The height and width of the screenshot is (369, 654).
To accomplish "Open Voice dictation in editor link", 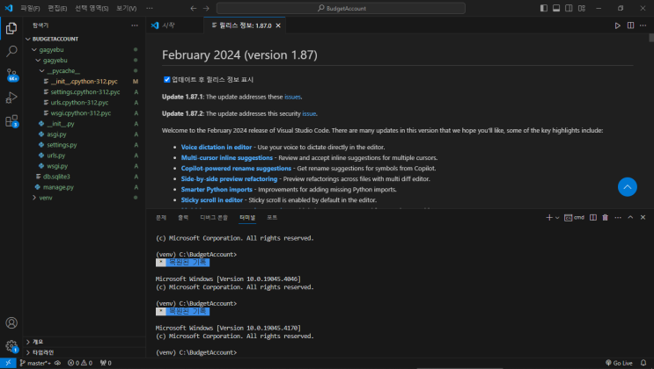I will point(217,147).
